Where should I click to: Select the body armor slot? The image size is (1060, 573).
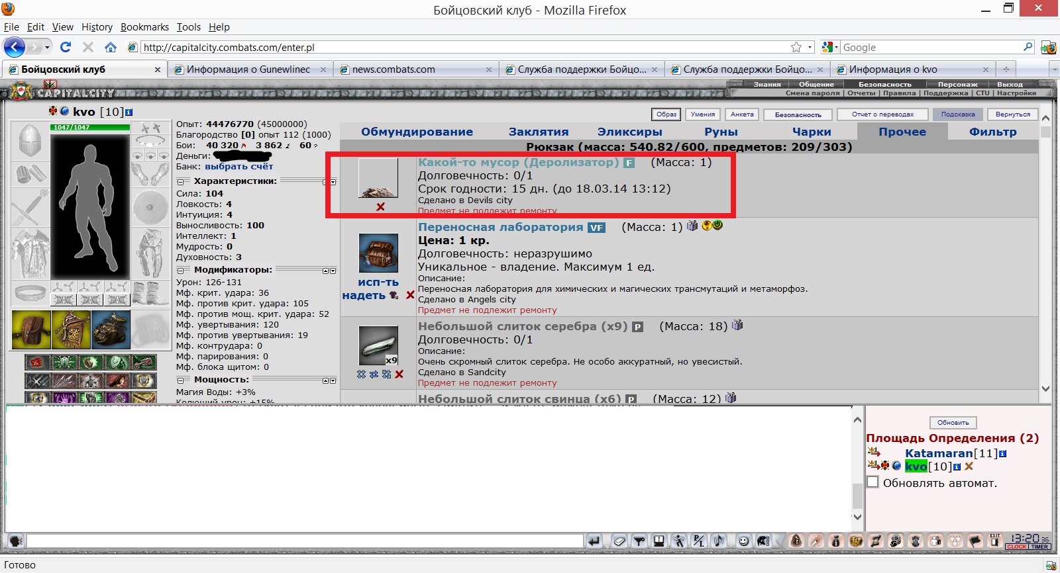coord(30,254)
